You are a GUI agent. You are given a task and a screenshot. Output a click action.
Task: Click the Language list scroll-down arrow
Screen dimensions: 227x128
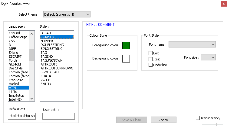coord(32,98)
